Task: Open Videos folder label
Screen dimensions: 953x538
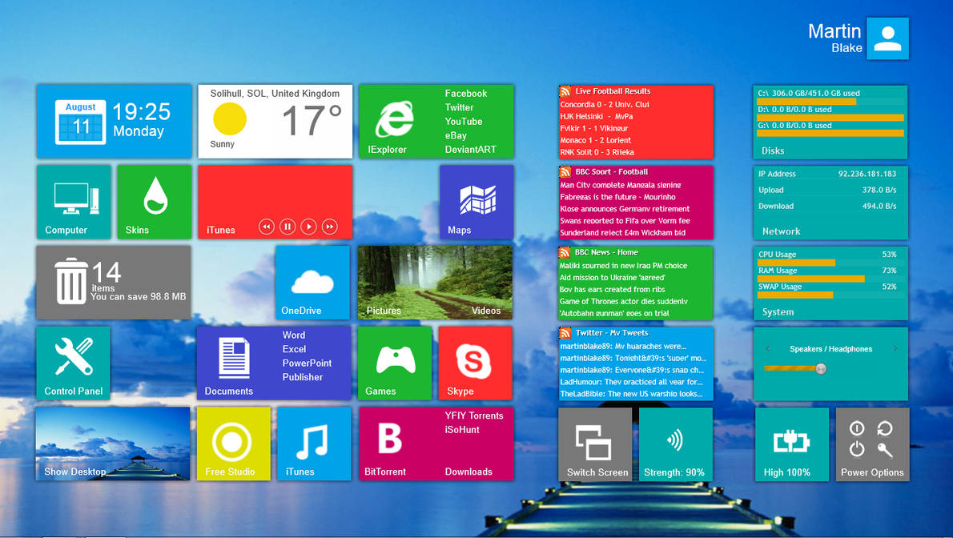Action: pos(486,311)
